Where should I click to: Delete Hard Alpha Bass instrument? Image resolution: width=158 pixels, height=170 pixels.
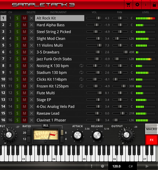pyautogui.click(x=31, y=25)
